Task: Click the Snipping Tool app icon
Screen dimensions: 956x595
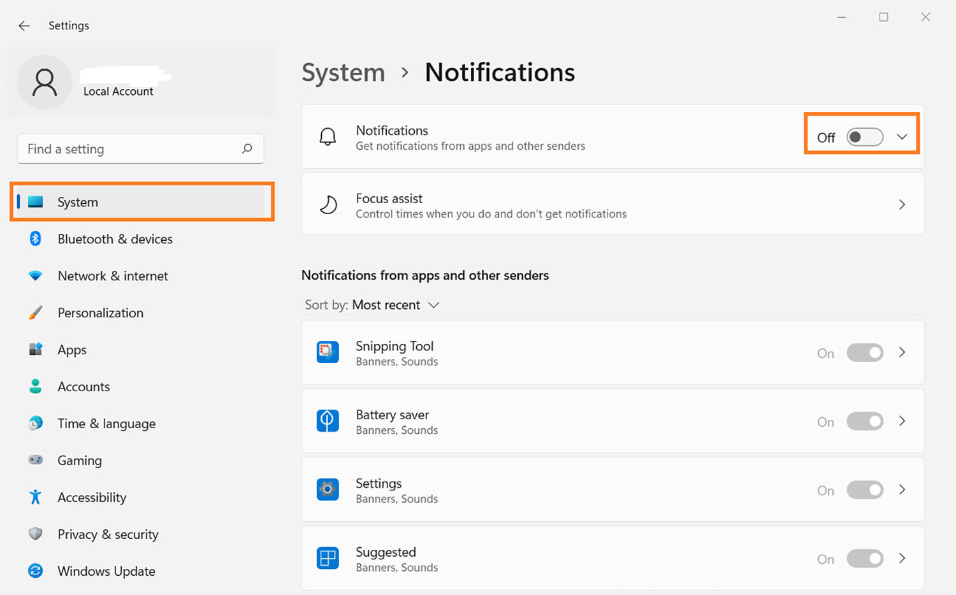Action: 328,352
